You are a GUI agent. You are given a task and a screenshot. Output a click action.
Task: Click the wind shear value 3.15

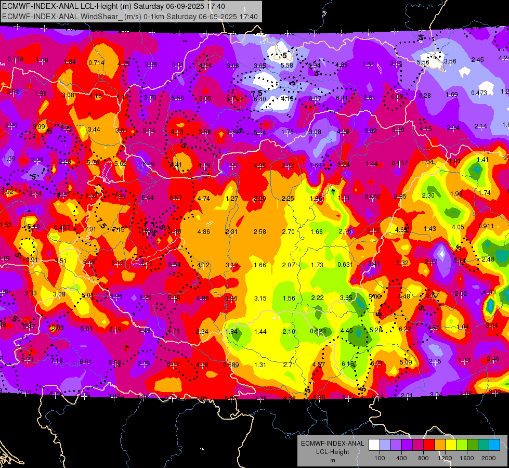(x=260, y=298)
